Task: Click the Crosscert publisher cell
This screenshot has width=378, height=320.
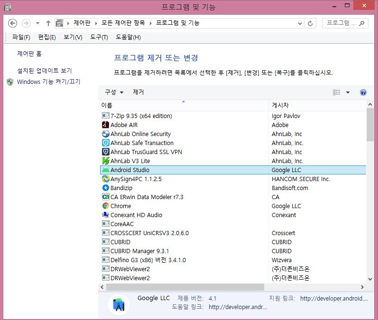Action: click(283, 233)
